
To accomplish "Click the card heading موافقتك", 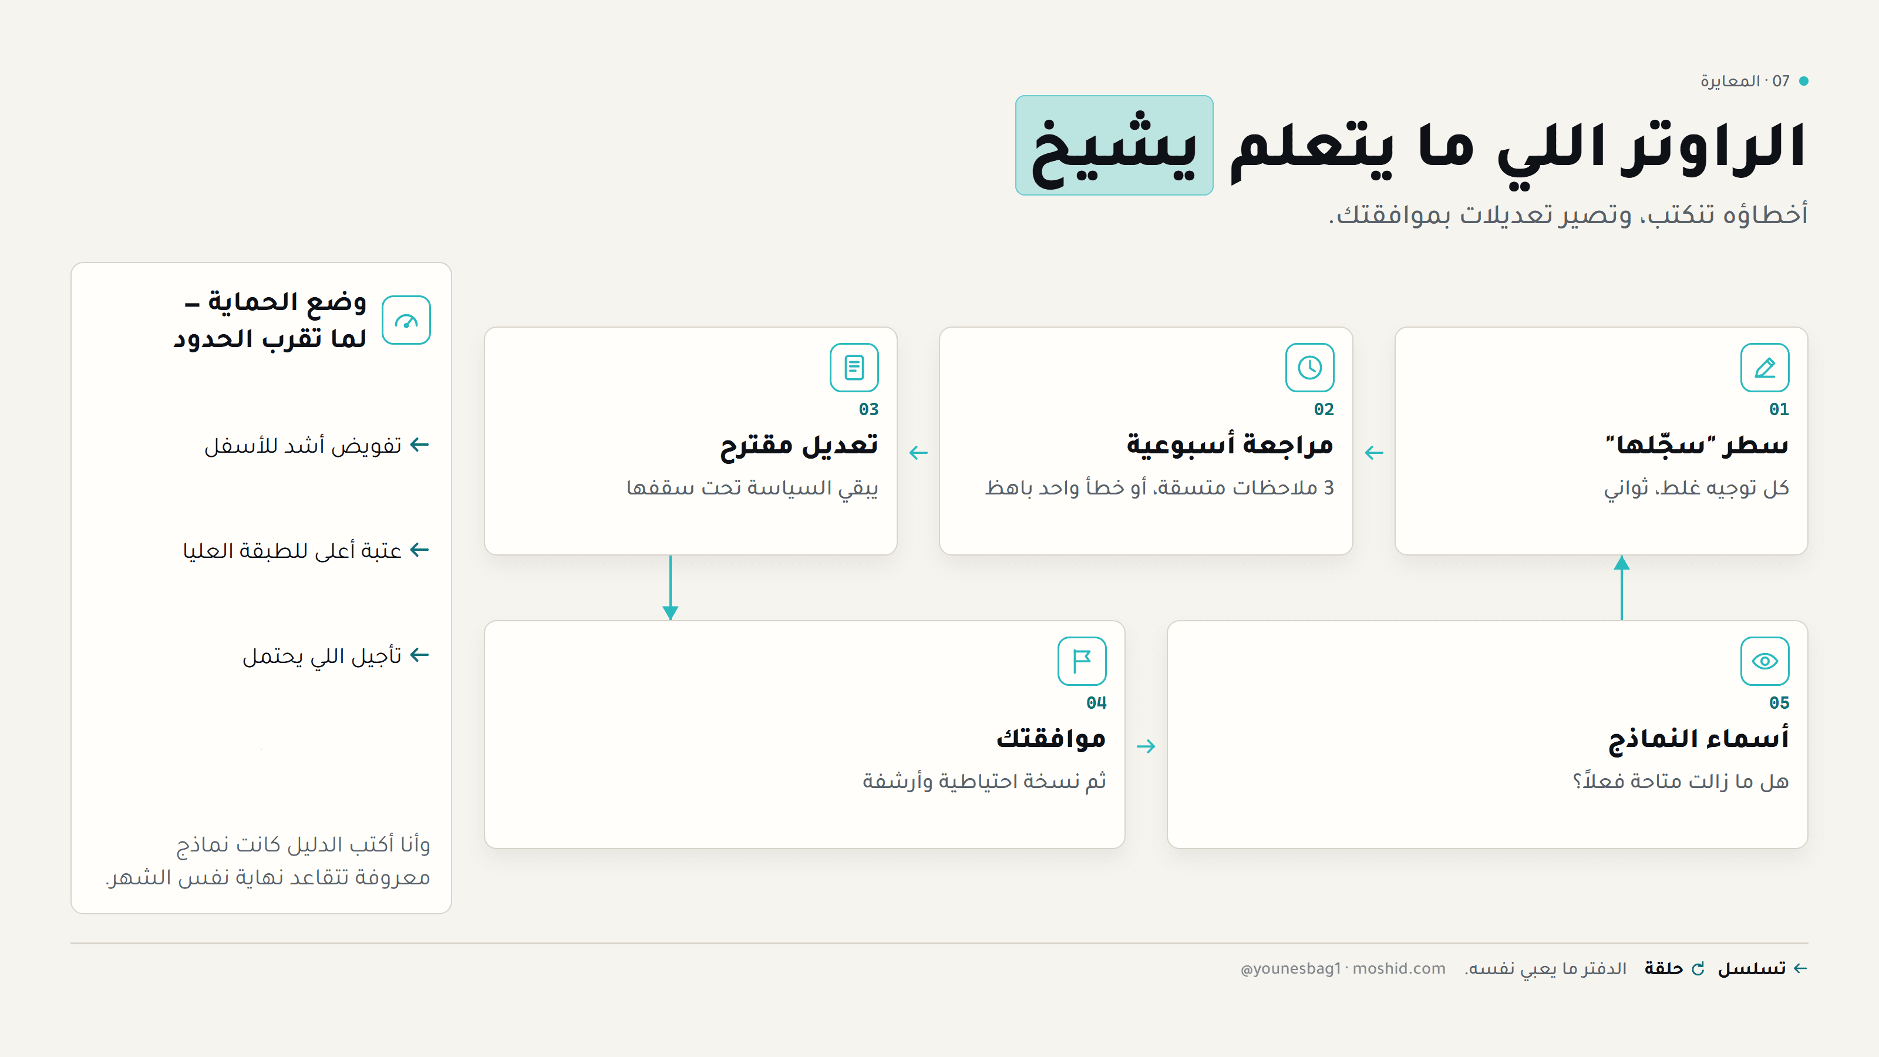I will pyautogui.click(x=1051, y=738).
